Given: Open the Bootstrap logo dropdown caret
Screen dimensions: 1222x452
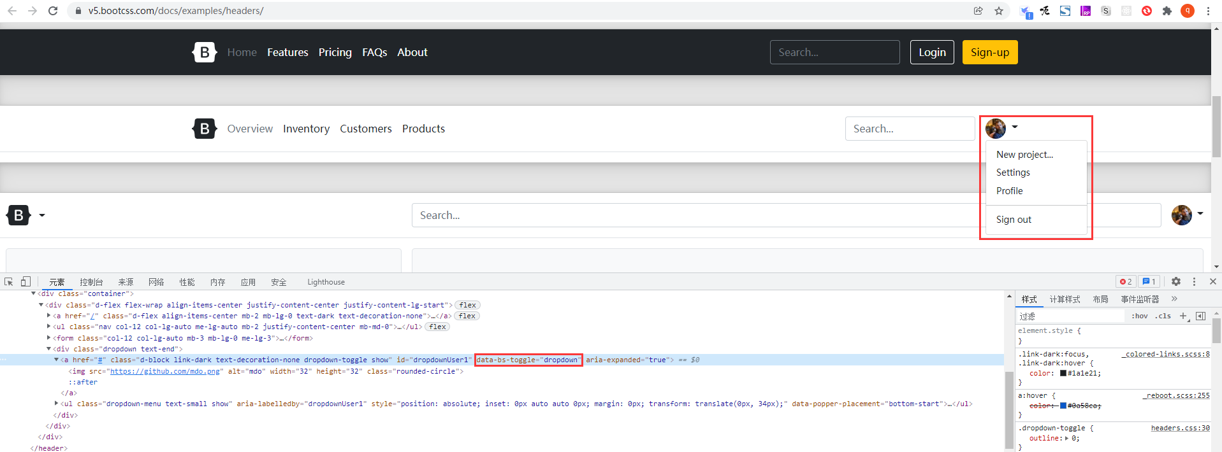Looking at the screenshot, I should (x=42, y=215).
